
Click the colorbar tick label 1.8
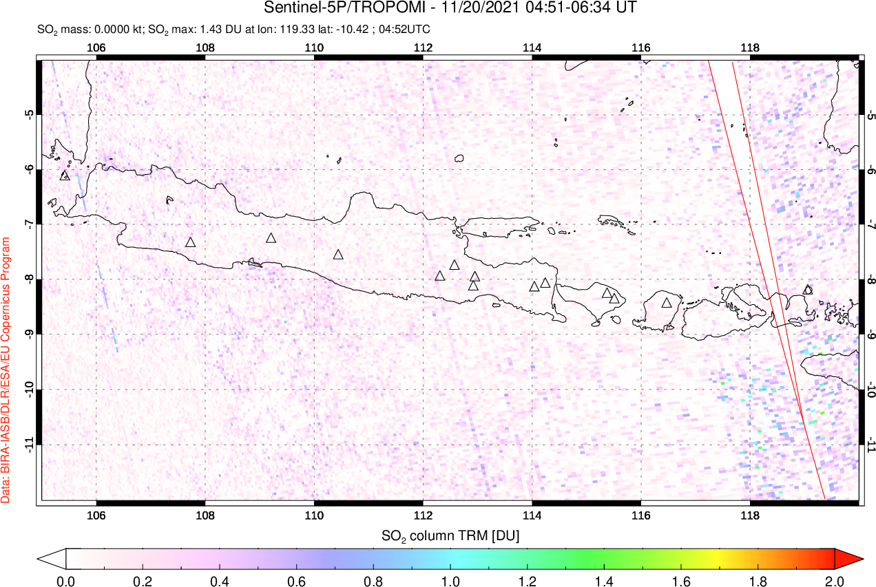[758, 580]
